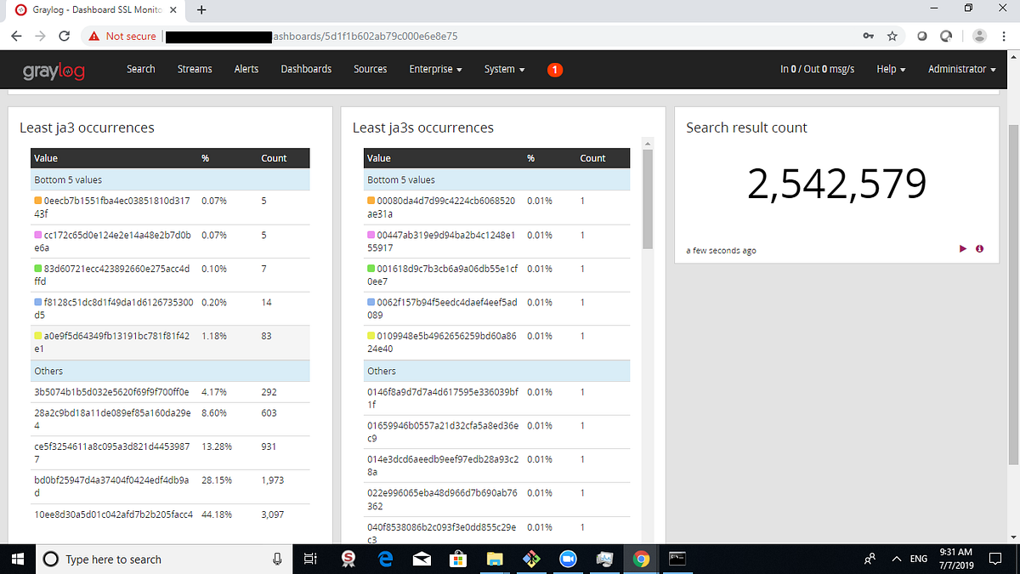This screenshot has width=1020, height=574.
Task: Click the main page vertical scrollbar
Action: point(1012,293)
